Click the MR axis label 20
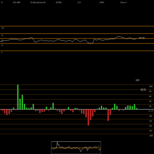The height and width of the screenshot is (154, 154). pyautogui.click(x=150, y=106)
